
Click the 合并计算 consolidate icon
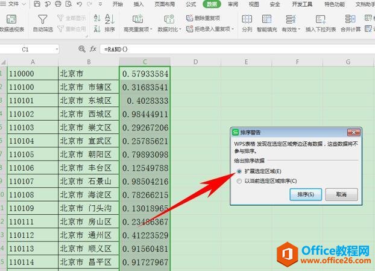[x=350, y=19]
